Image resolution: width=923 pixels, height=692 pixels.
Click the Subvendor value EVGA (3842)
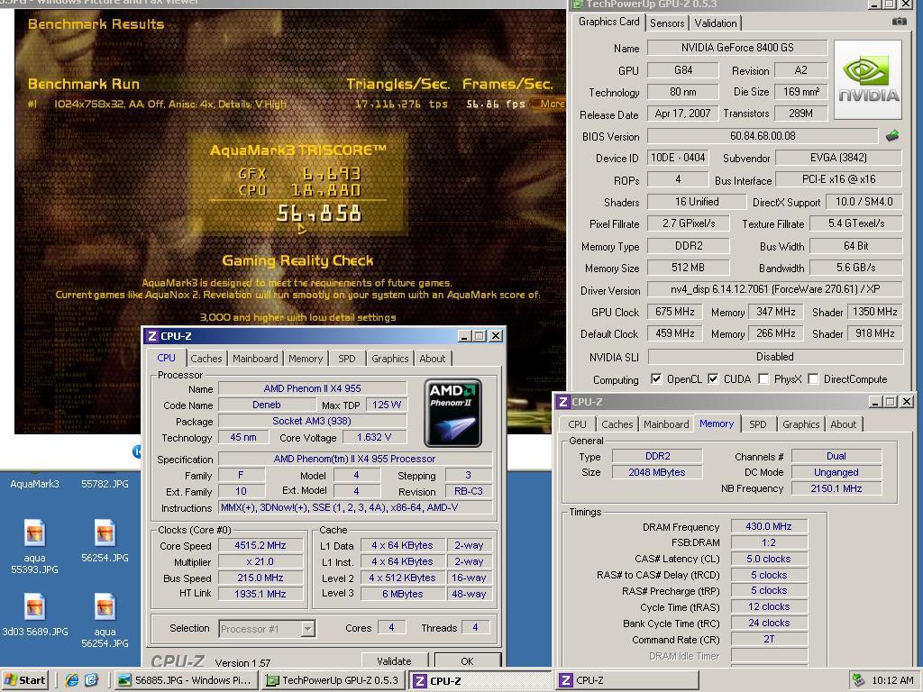[838, 158]
